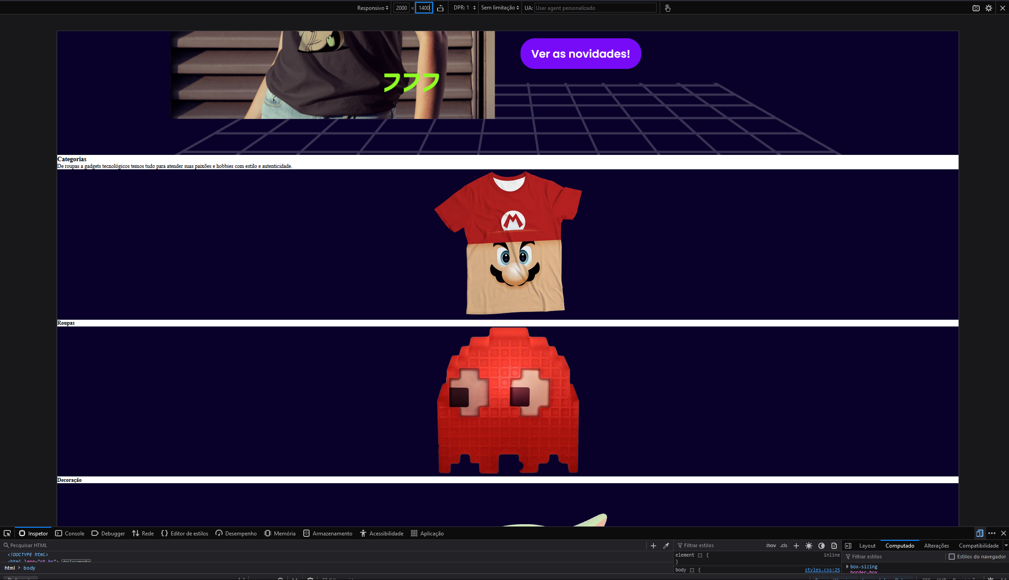Select the Computado tab

[899, 545]
